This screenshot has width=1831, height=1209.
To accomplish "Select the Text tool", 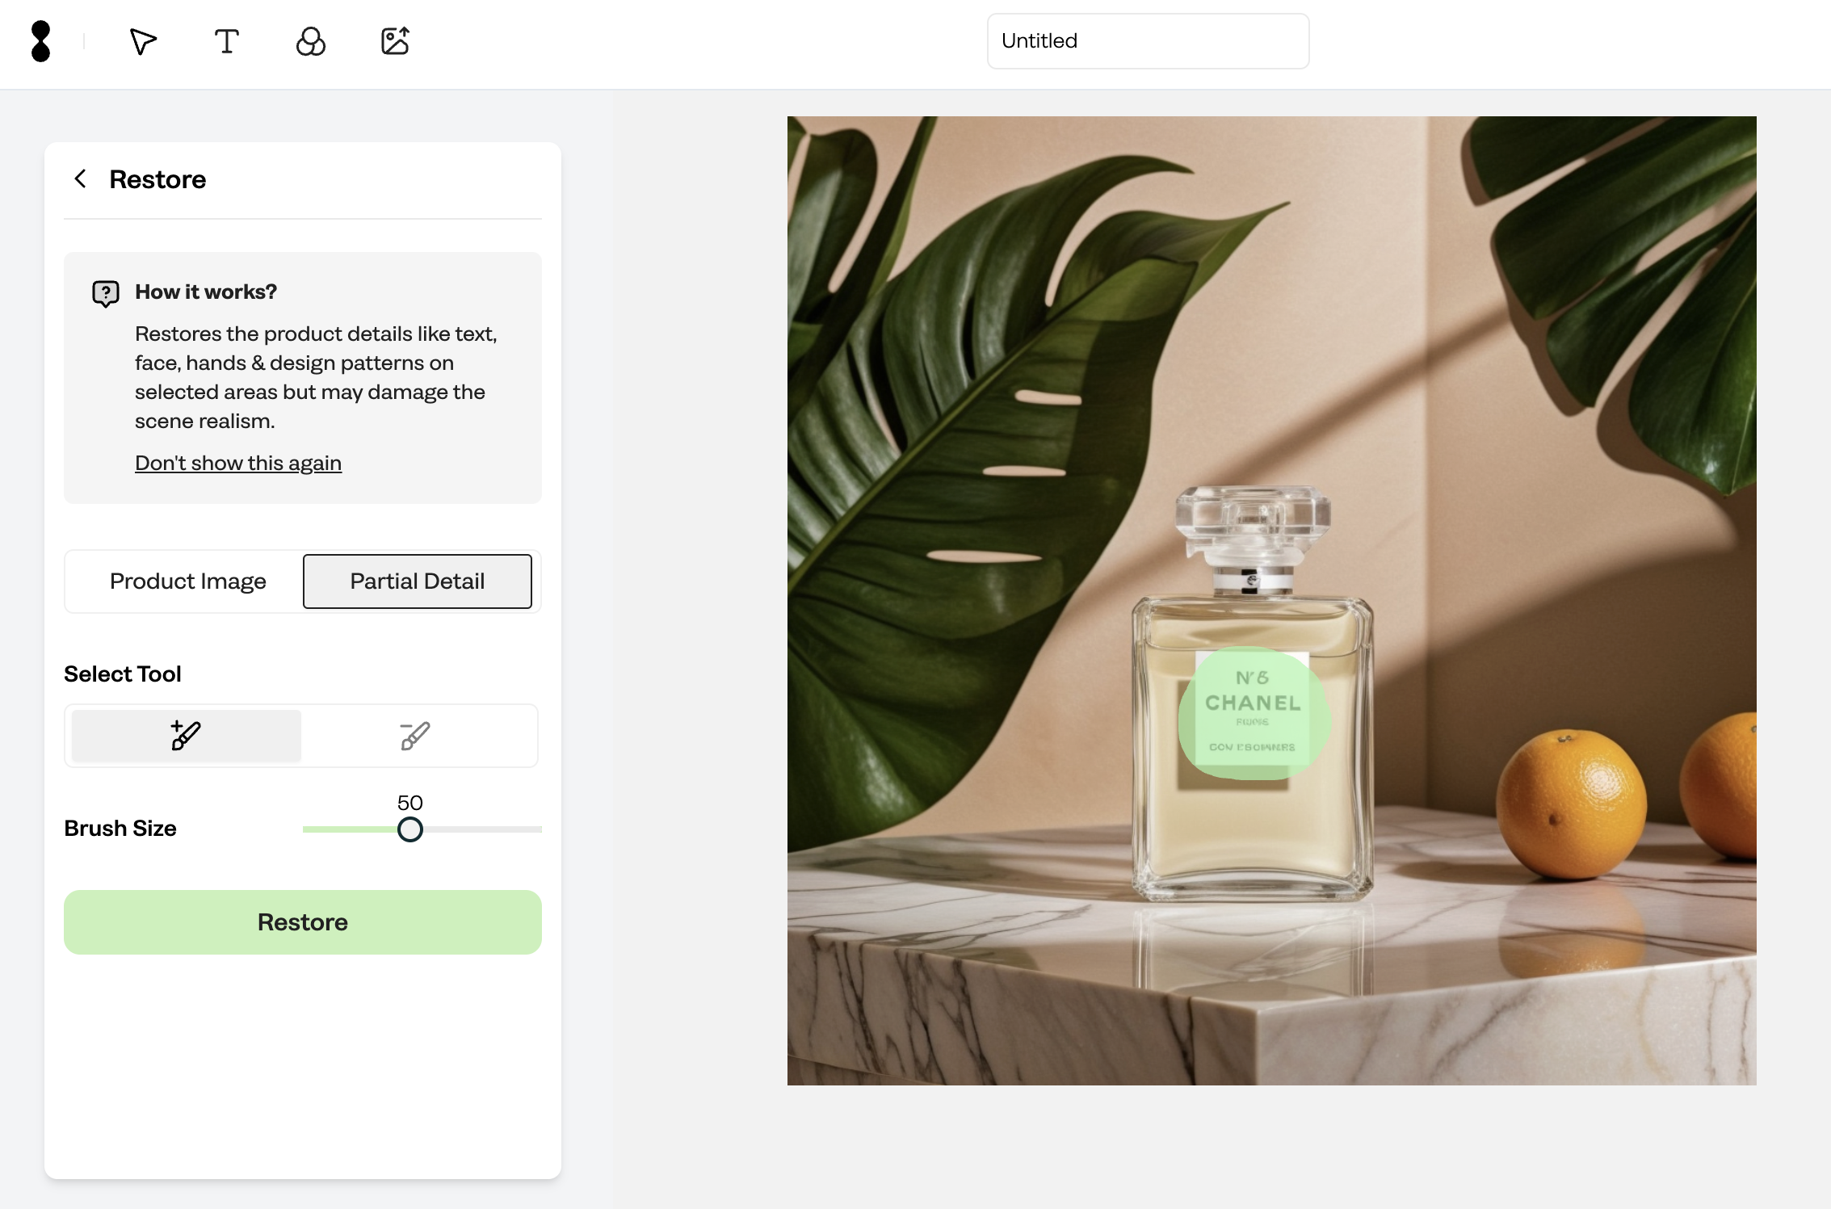I will [x=227, y=41].
